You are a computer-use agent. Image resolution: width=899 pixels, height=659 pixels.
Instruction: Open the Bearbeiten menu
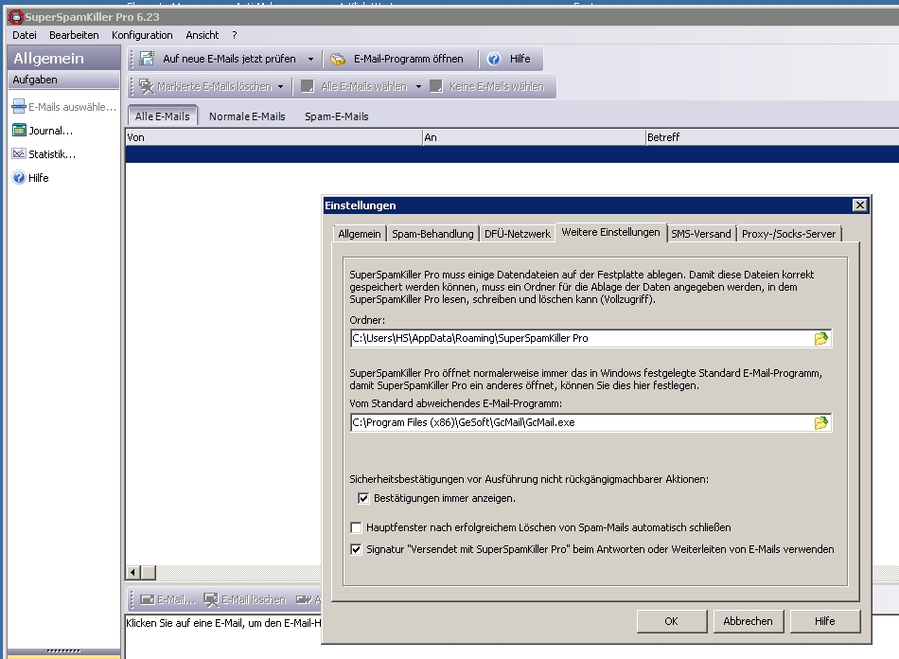(x=74, y=35)
